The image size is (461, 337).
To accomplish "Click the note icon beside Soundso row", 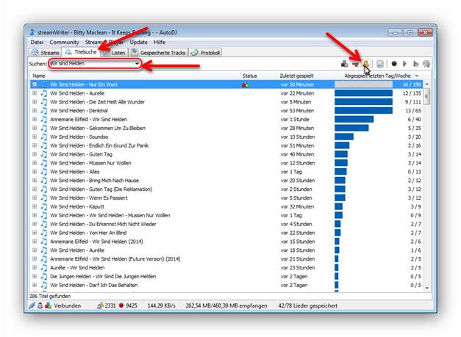I will [44, 137].
